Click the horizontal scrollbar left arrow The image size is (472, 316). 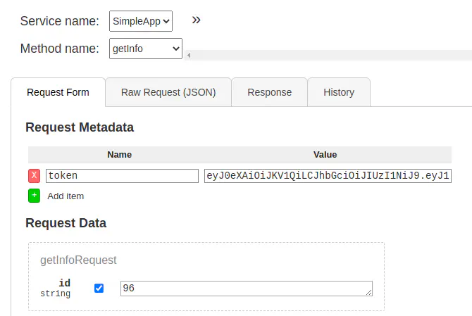(x=189, y=55)
